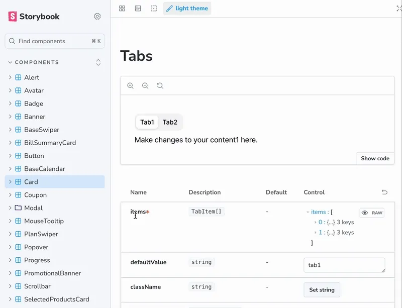This screenshot has height=308, width=402.
Task: Toggle RAW view for items control
Action: pos(372,213)
